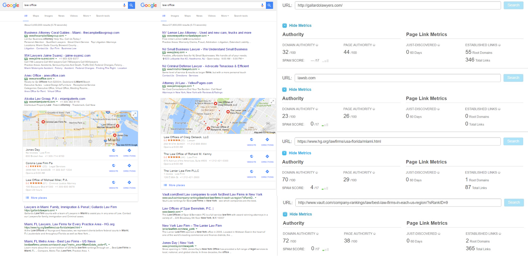Click the New York map thumbnail
The width and height of the screenshot is (528, 261).
[x=218, y=116]
